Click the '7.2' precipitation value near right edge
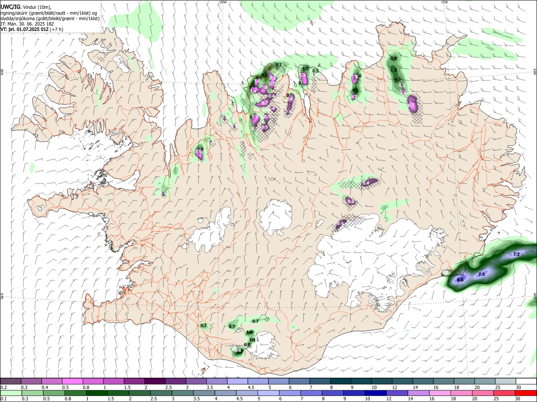 pos(516,254)
